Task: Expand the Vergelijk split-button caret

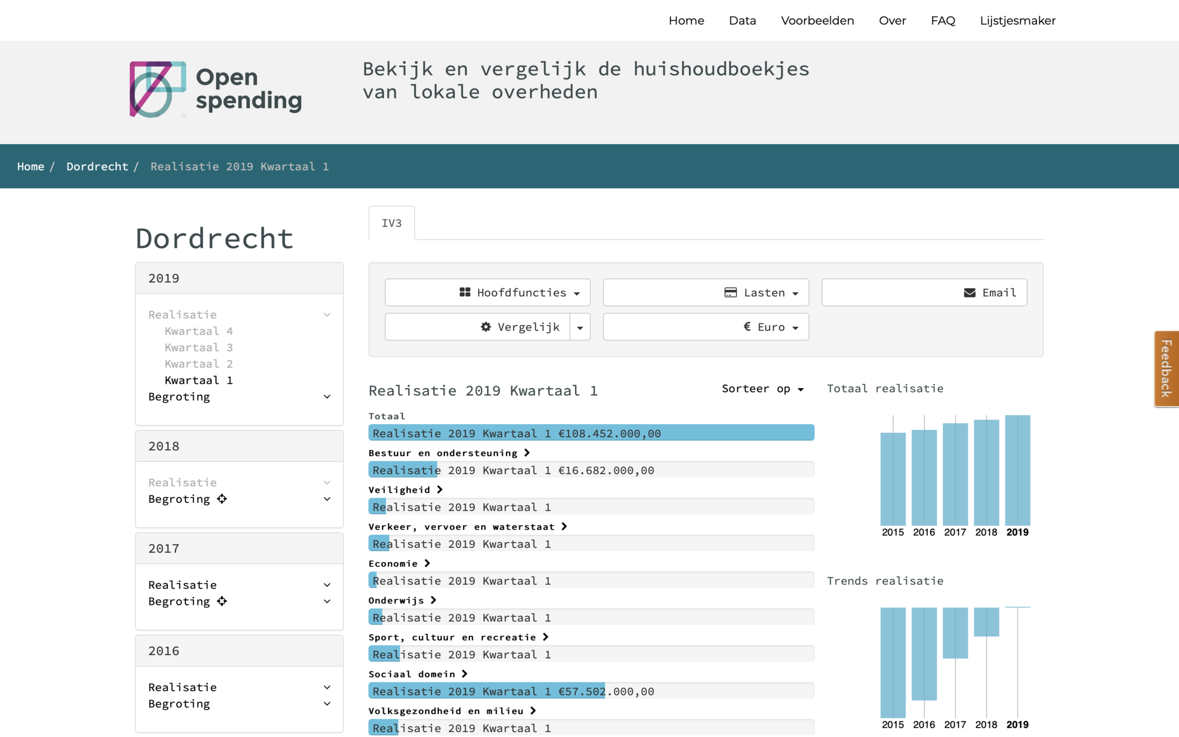Action: coord(580,326)
